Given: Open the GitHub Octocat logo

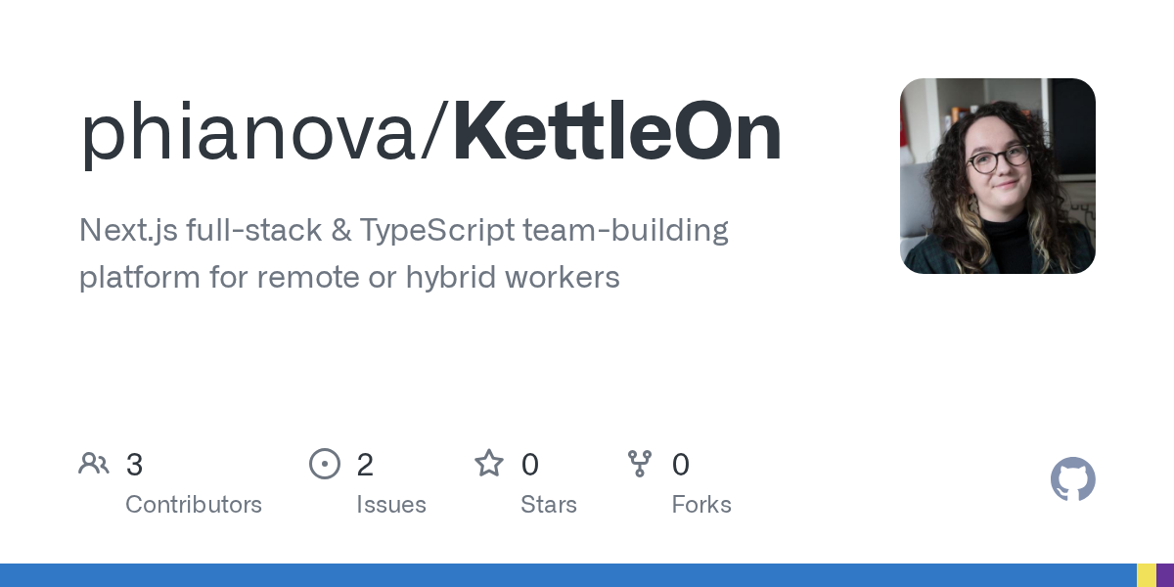Looking at the screenshot, I should click(1073, 479).
